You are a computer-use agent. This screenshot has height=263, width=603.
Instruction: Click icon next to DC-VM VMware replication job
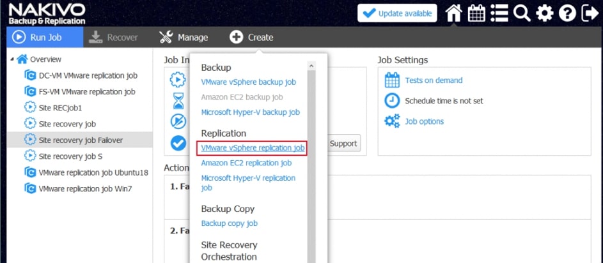pos(30,75)
